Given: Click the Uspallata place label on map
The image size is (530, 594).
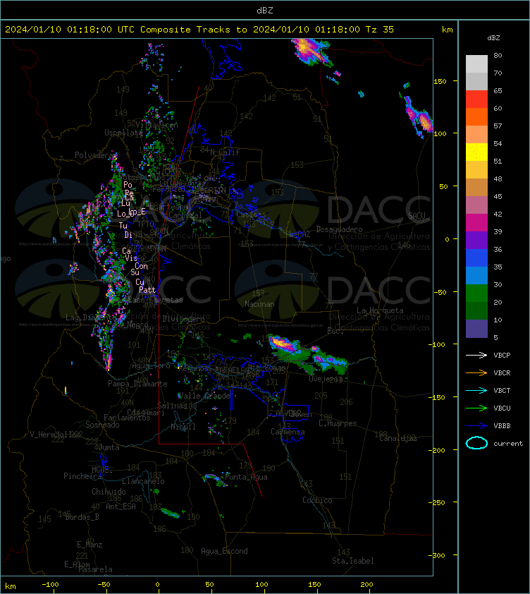Looking at the screenshot, I should [x=123, y=132].
